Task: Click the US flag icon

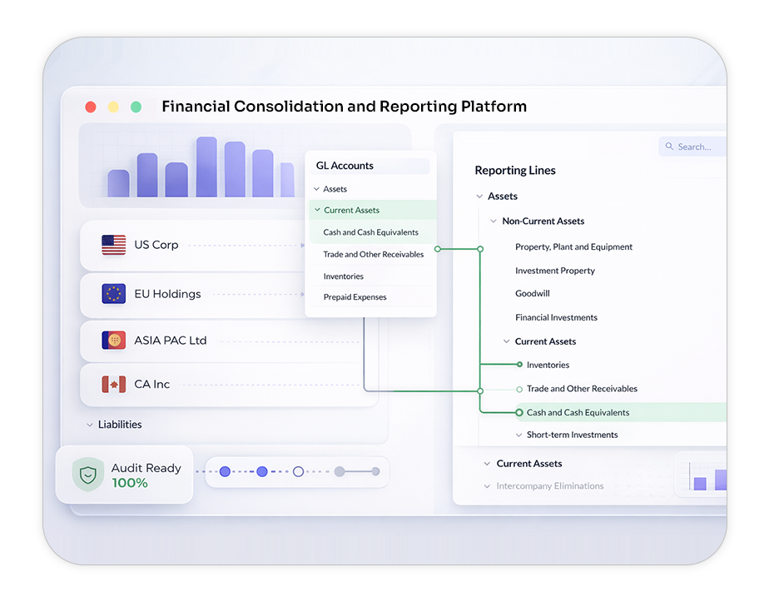Action: [113, 245]
